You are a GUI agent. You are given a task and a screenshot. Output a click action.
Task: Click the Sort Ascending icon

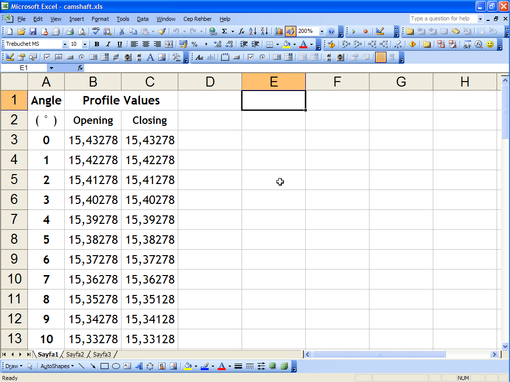pos(253,31)
